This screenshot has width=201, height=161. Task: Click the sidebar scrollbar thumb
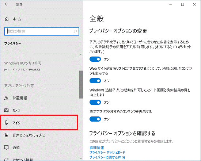pyautogui.click(x=81, y=85)
